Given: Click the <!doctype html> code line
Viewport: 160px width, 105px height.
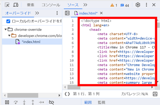Looking at the screenshot, I should tap(96, 21).
